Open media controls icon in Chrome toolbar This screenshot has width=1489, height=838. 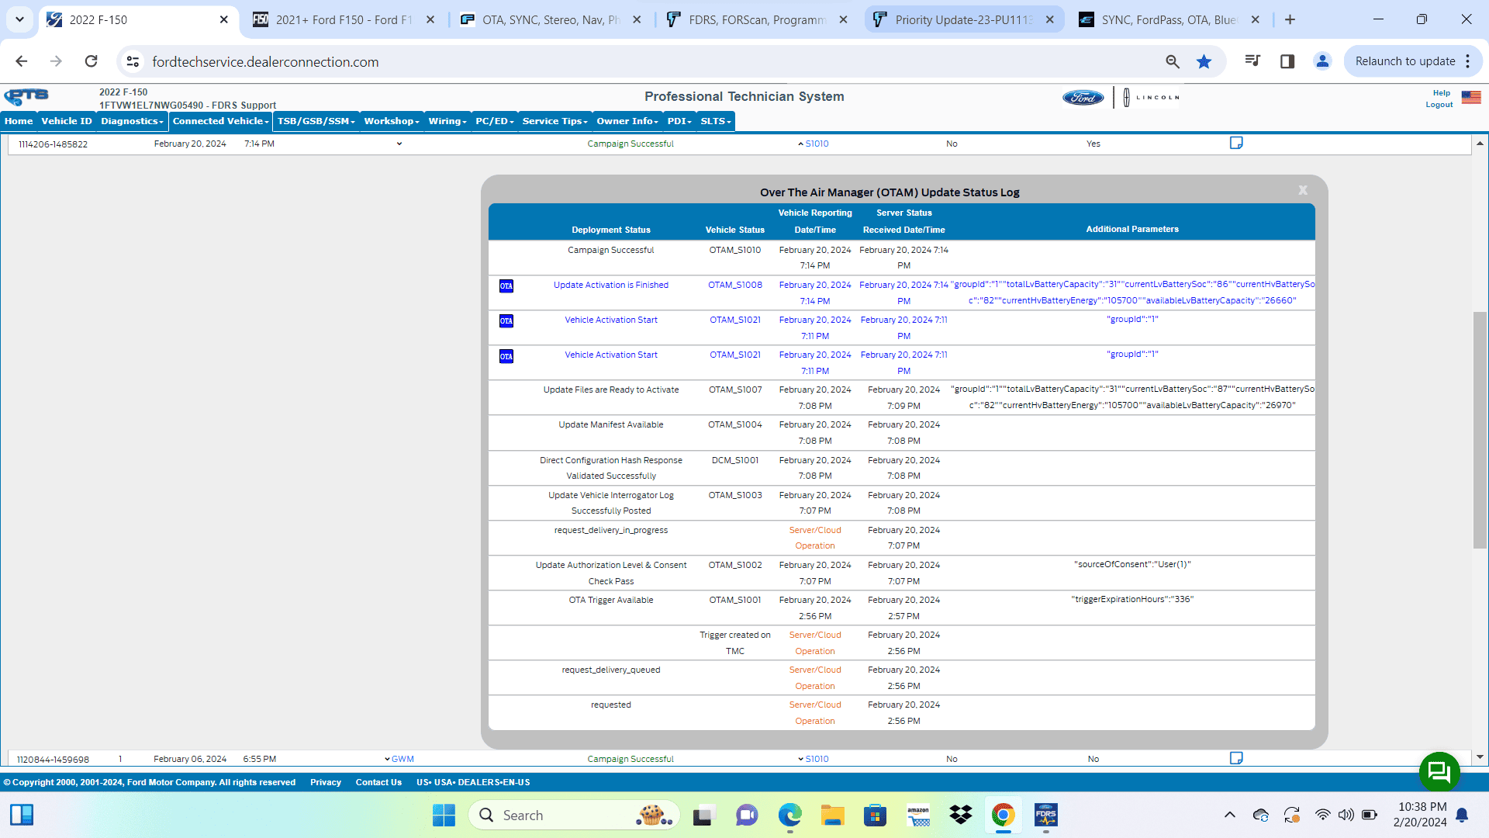[x=1252, y=61]
